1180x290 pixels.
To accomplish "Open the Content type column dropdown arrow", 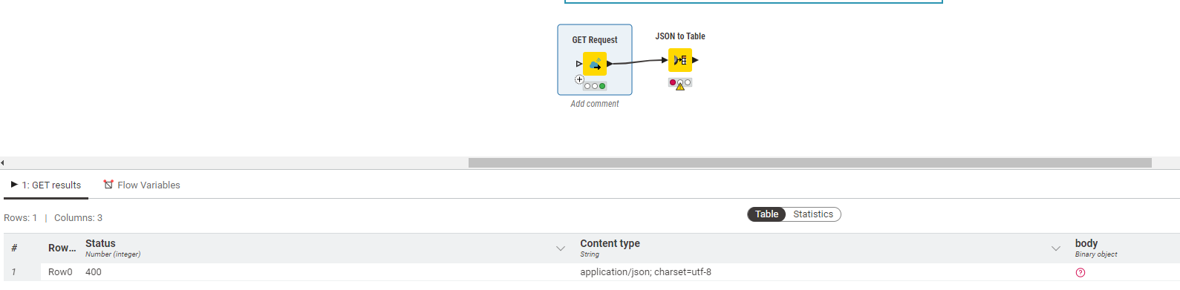I will pyautogui.click(x=1056, y=248).
